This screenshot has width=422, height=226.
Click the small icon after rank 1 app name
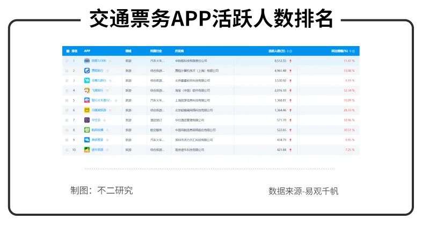point(110,61)
